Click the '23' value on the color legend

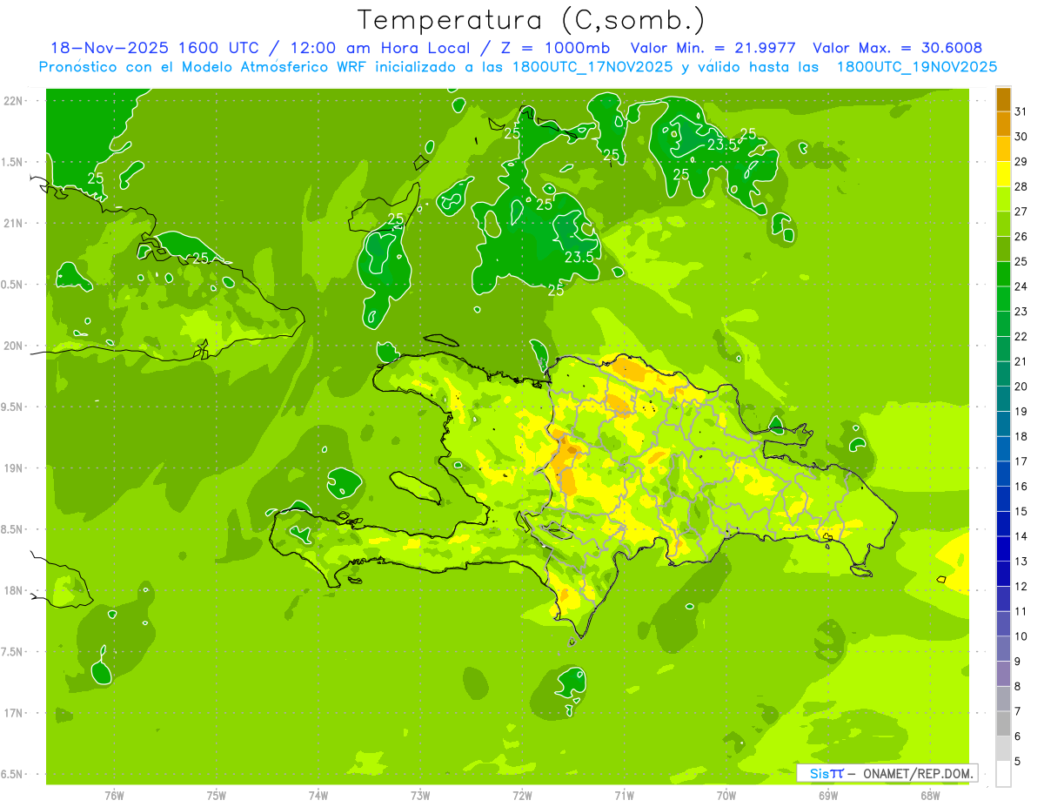[x=1021, y=312]
